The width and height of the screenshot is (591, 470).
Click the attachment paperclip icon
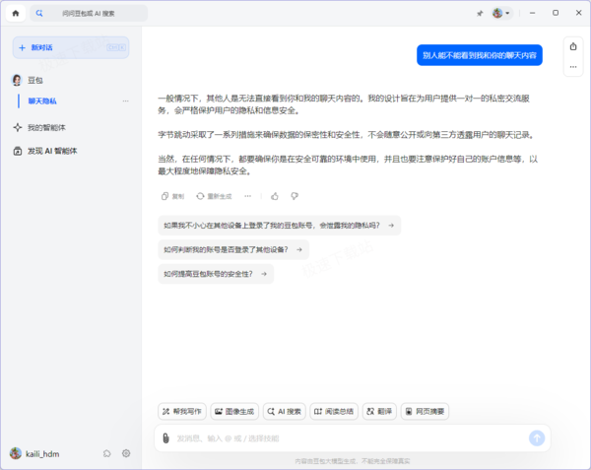coord(165,438)
